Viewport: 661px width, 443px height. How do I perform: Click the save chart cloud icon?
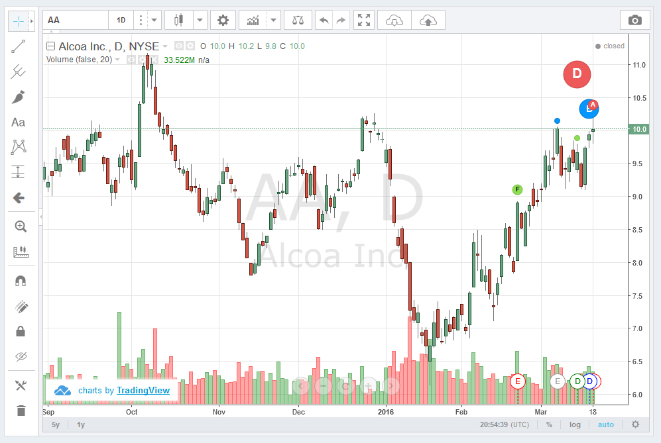pyautogui.click(x=428, y=21)
